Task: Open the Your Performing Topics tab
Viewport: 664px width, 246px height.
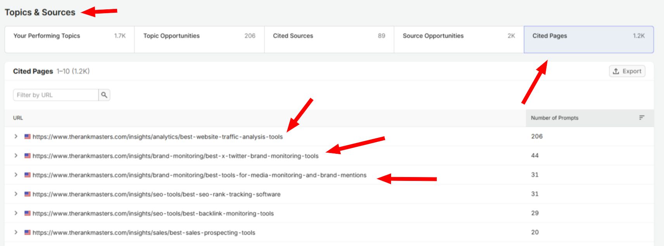Action: 69,40
